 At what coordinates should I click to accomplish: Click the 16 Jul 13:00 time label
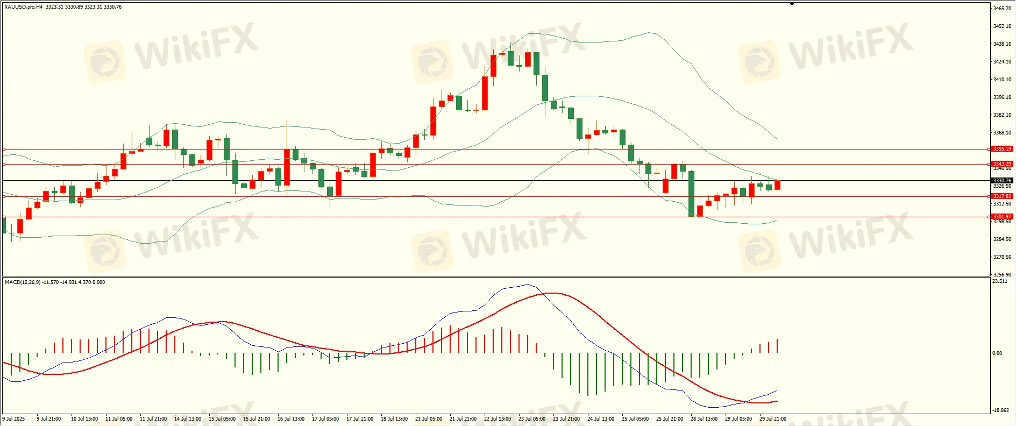tap(291, 419)
